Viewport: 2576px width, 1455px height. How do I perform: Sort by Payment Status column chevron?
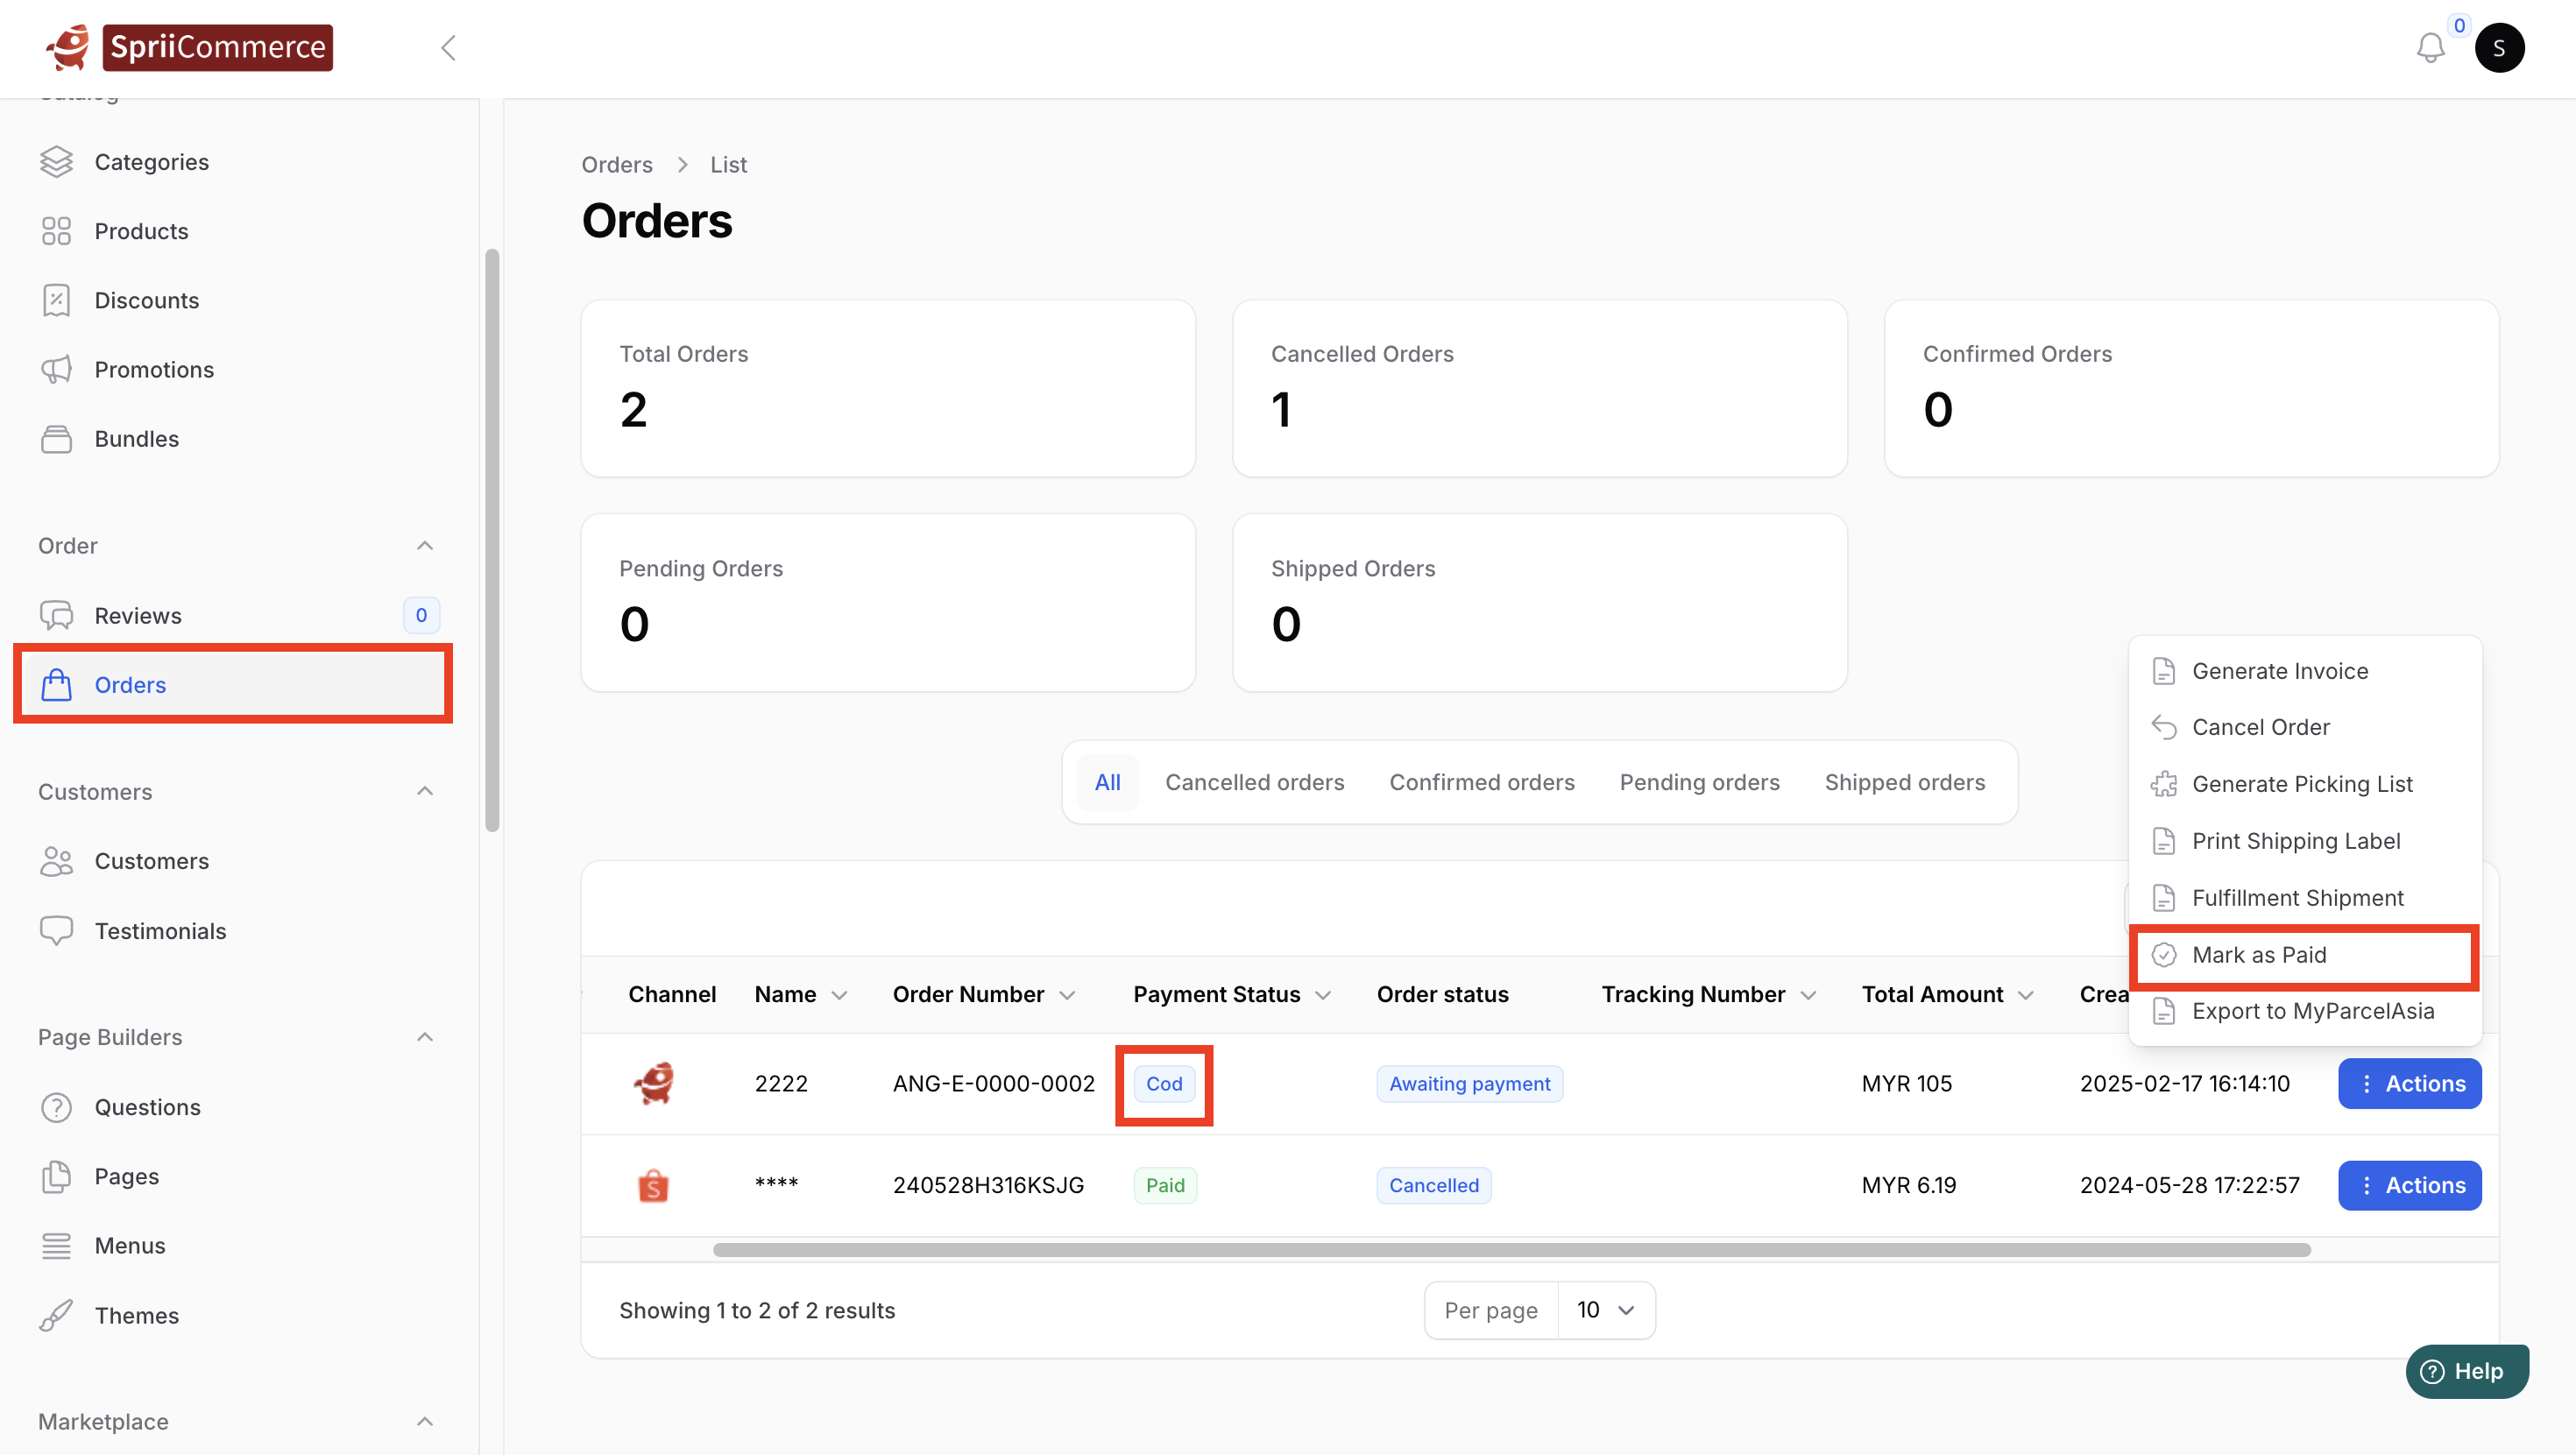click(1323, 995)
